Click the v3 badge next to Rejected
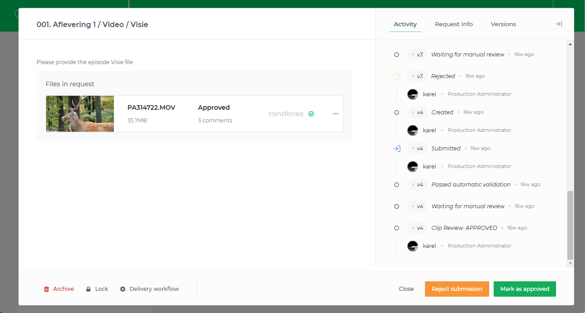The image size is (585, 313). (x=417, y=76)
